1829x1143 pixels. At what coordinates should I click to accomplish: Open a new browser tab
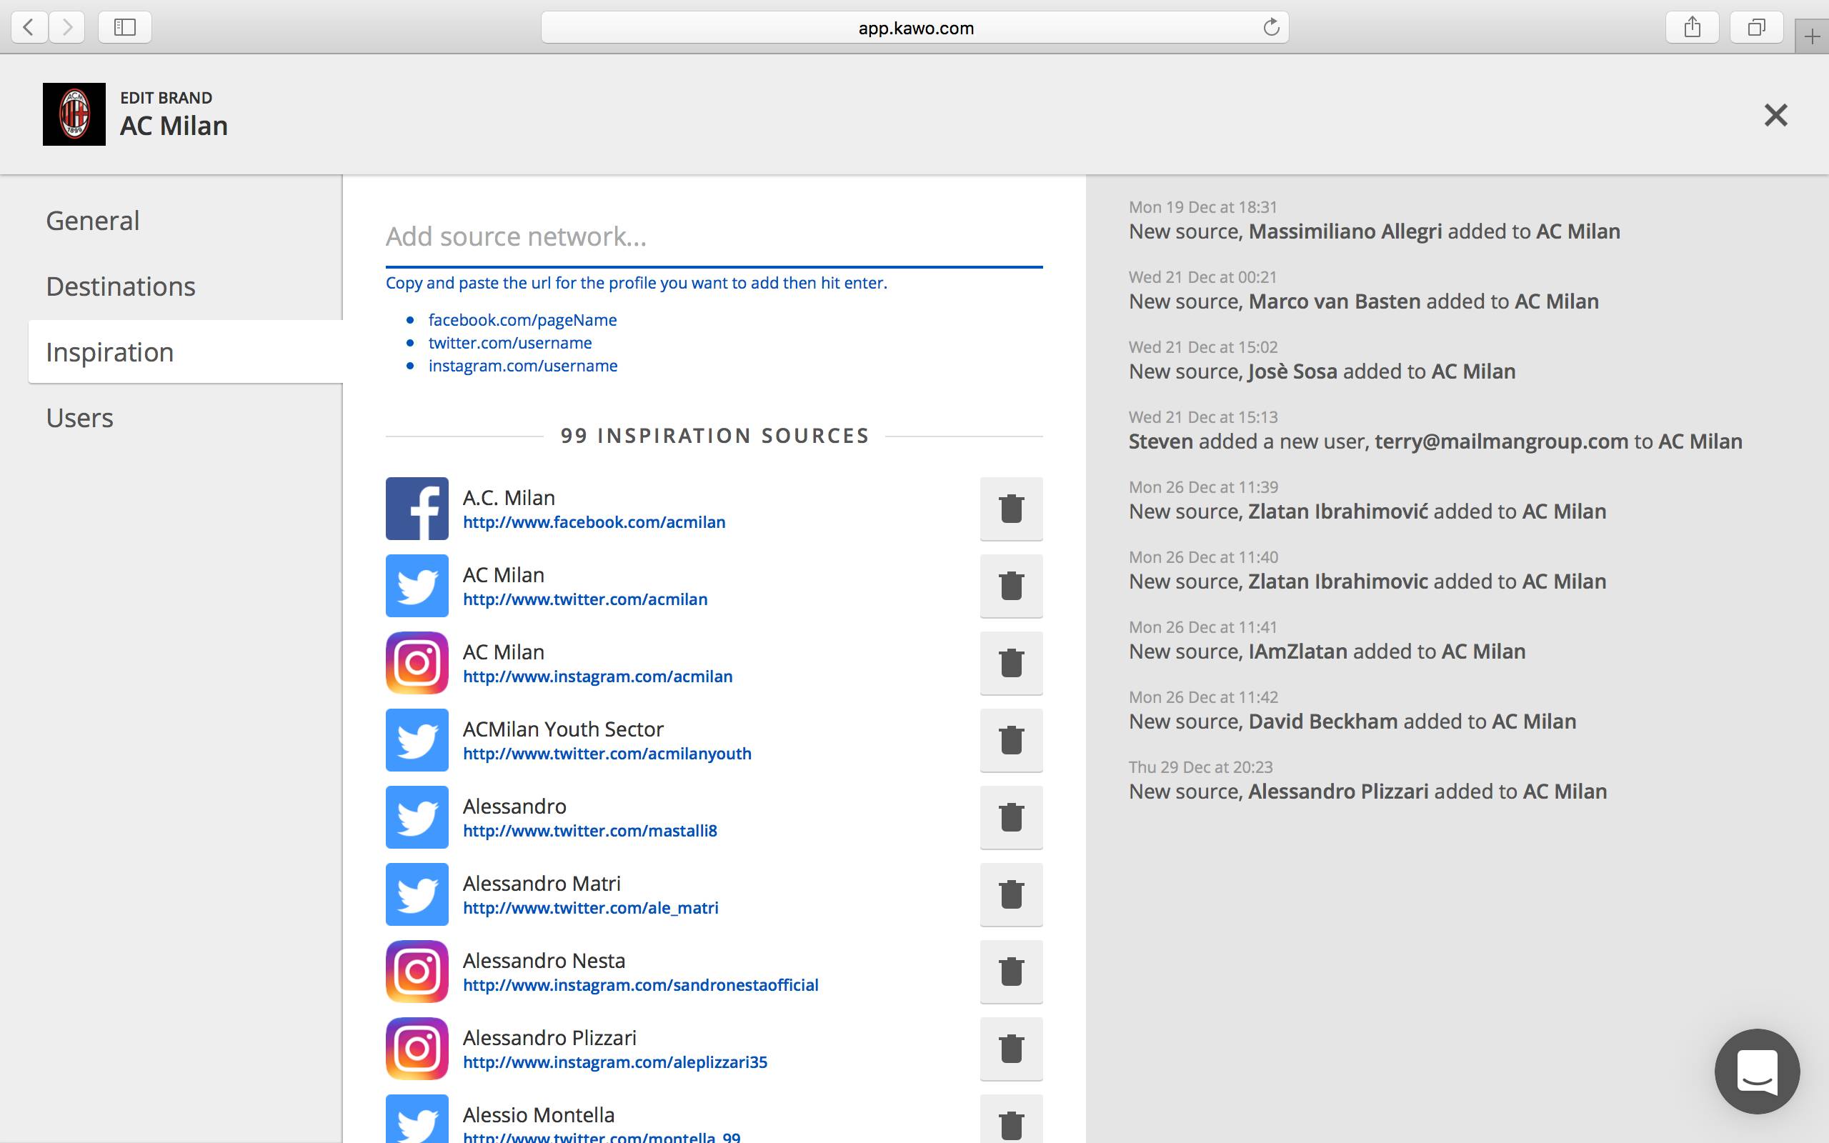click(x=1812, y=36)
